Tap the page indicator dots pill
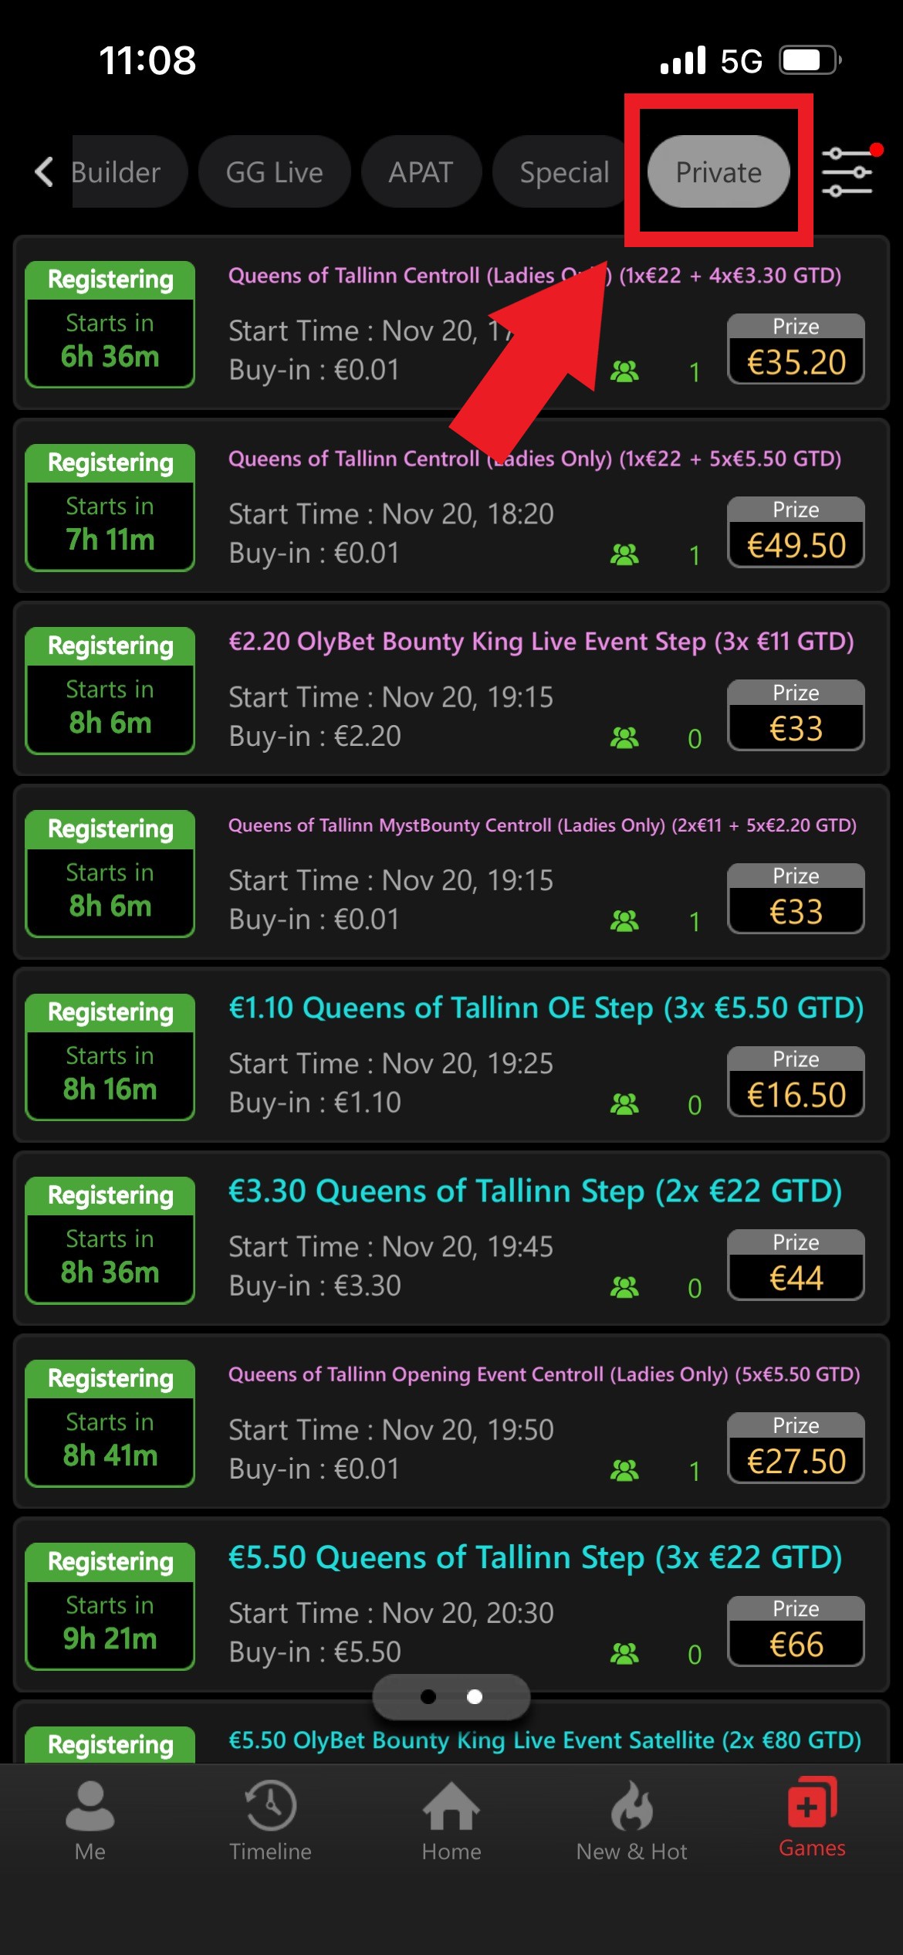This screenshot has height=1955, width=903. point(451,1696)
